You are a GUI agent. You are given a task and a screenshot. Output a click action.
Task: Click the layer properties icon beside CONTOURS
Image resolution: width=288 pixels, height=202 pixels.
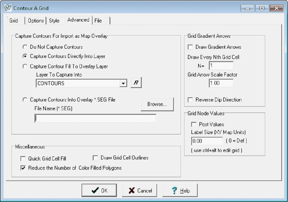click(136, 83)
